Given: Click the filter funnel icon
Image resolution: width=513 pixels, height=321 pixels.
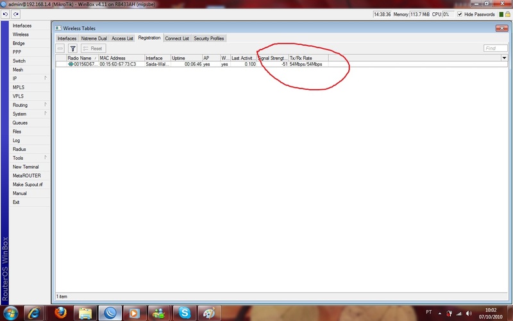Looking at the screenshot, I should click(72, 49).
